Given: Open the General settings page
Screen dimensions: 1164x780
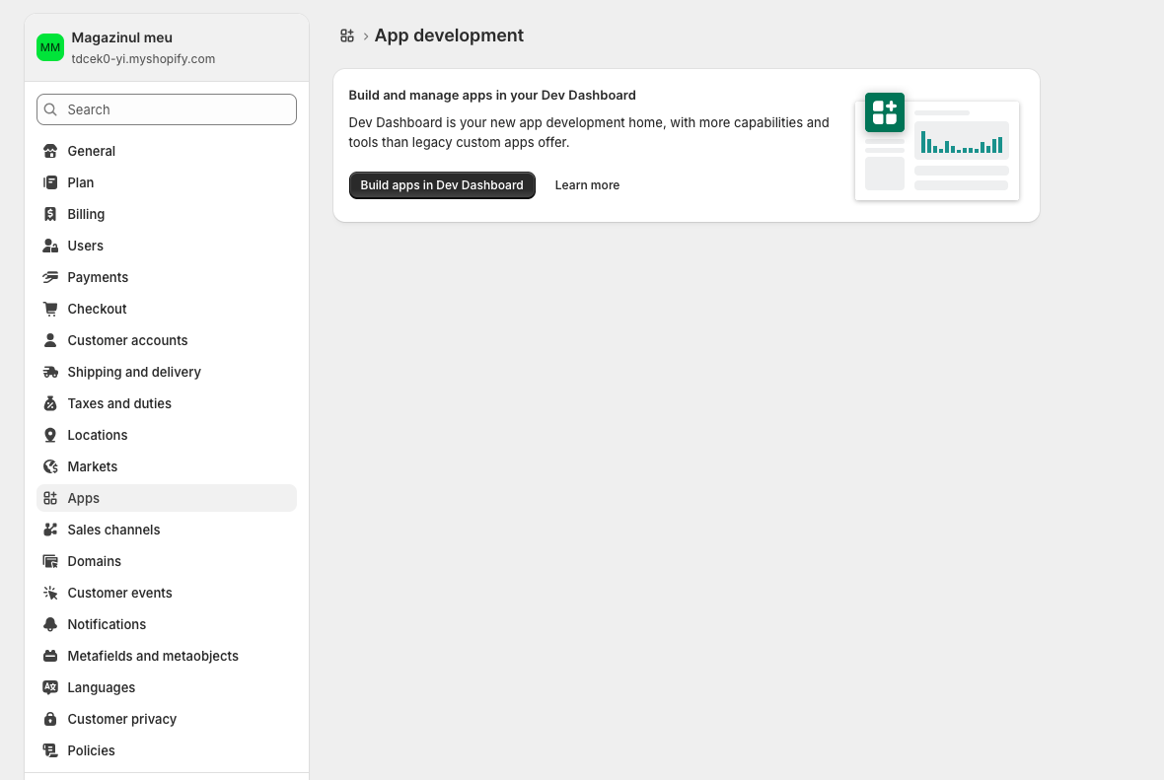Looking at the screenshot, I should tap(167, 152).
